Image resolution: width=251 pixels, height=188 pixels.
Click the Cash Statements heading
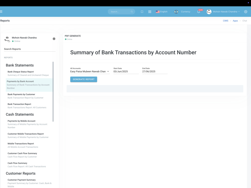tap(20, 115)
